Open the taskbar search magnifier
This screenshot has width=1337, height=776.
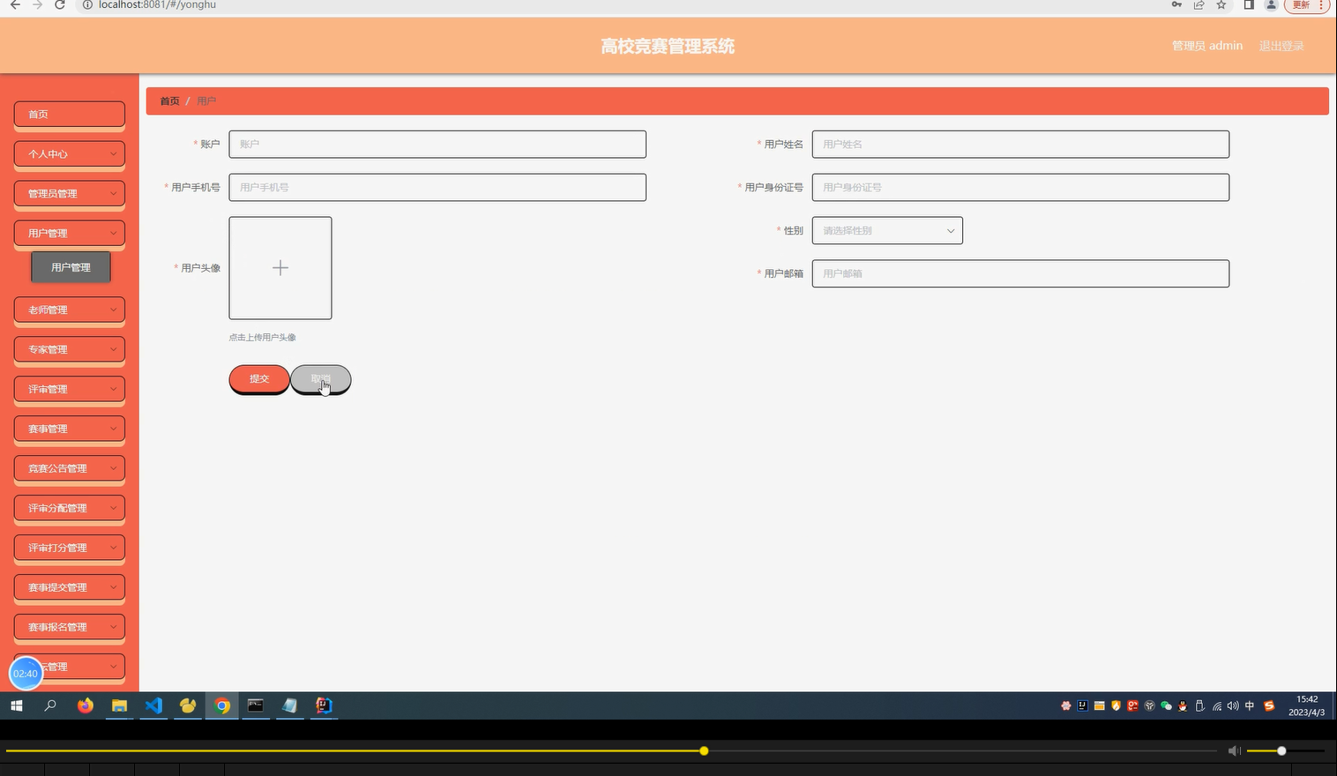50,705
